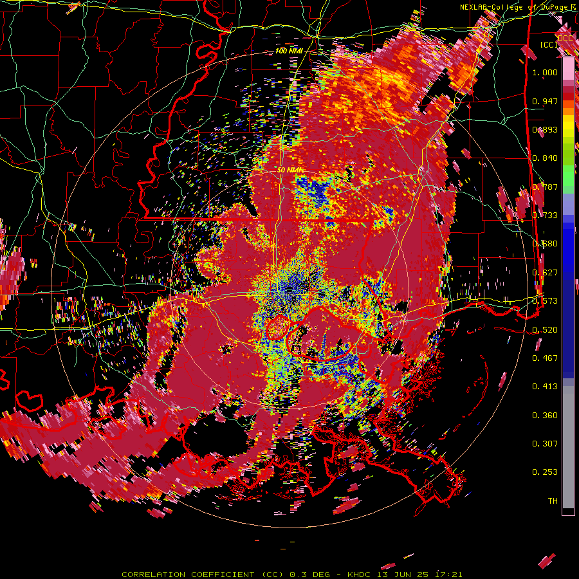Select the 0.627 legend value
The height and width of the screenshot is (579, 579).
point(545,273)
